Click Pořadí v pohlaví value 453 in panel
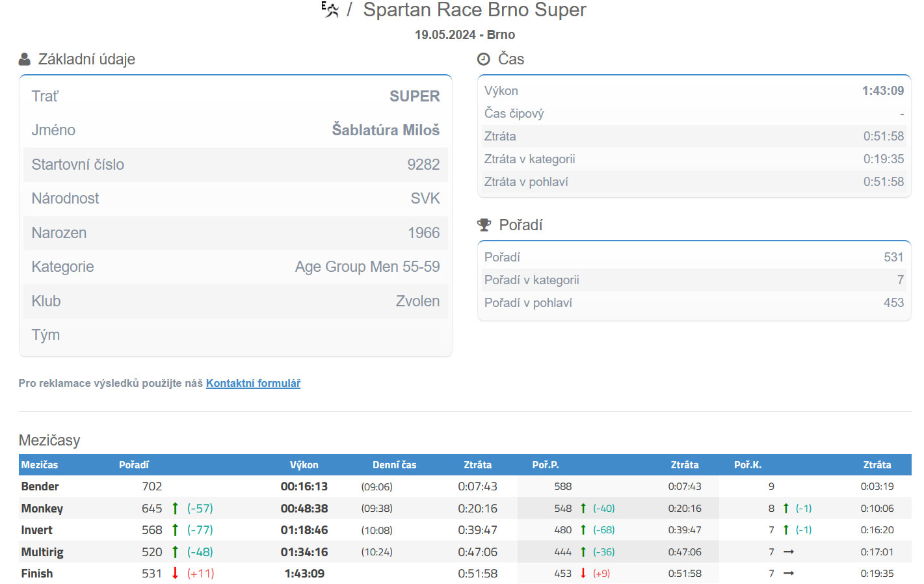Screen dimensions: 924x584 pyautogui.click(x=893, y=303)
